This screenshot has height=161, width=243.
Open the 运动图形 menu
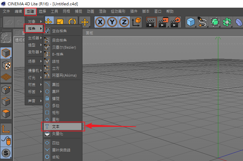118,11
